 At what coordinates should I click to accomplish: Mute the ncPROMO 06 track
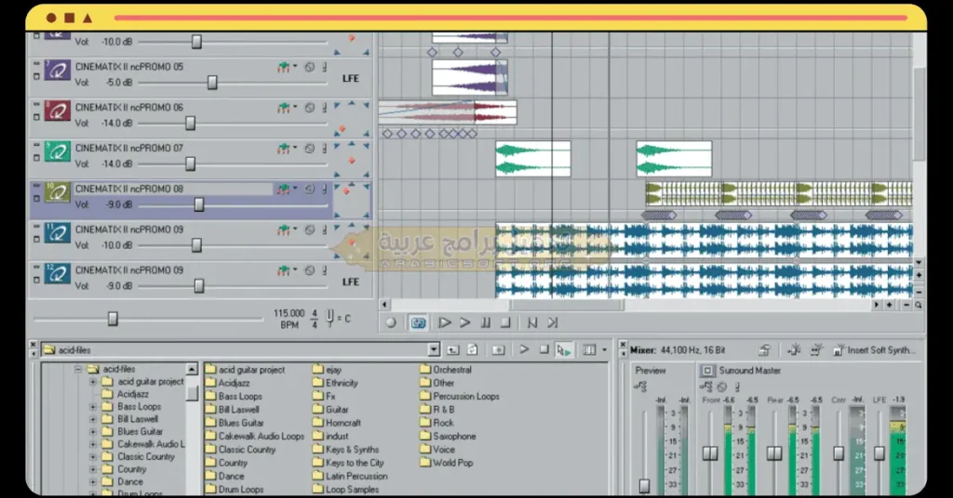pos(309,108)
